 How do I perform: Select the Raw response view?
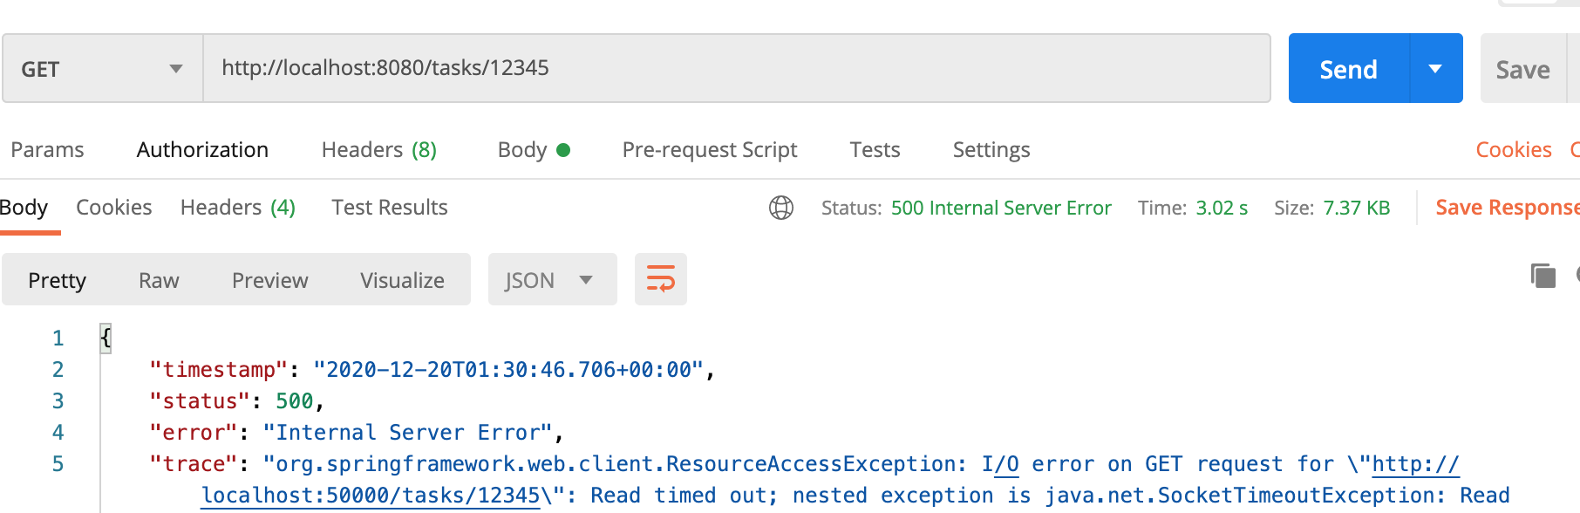point(159,280)
